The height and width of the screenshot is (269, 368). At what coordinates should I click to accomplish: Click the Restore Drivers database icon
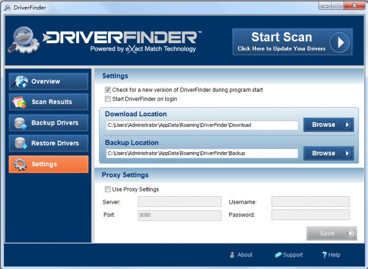pos(21,143)
